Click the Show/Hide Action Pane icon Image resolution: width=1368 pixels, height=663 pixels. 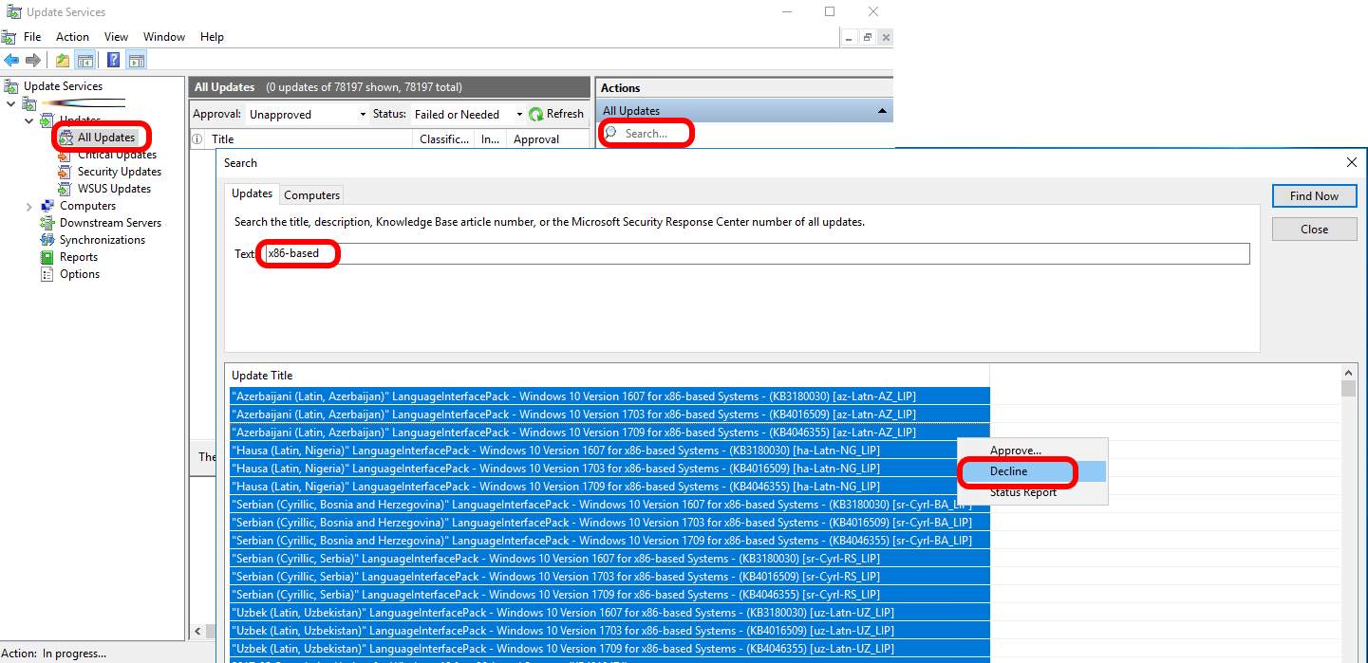pos(136,61)
